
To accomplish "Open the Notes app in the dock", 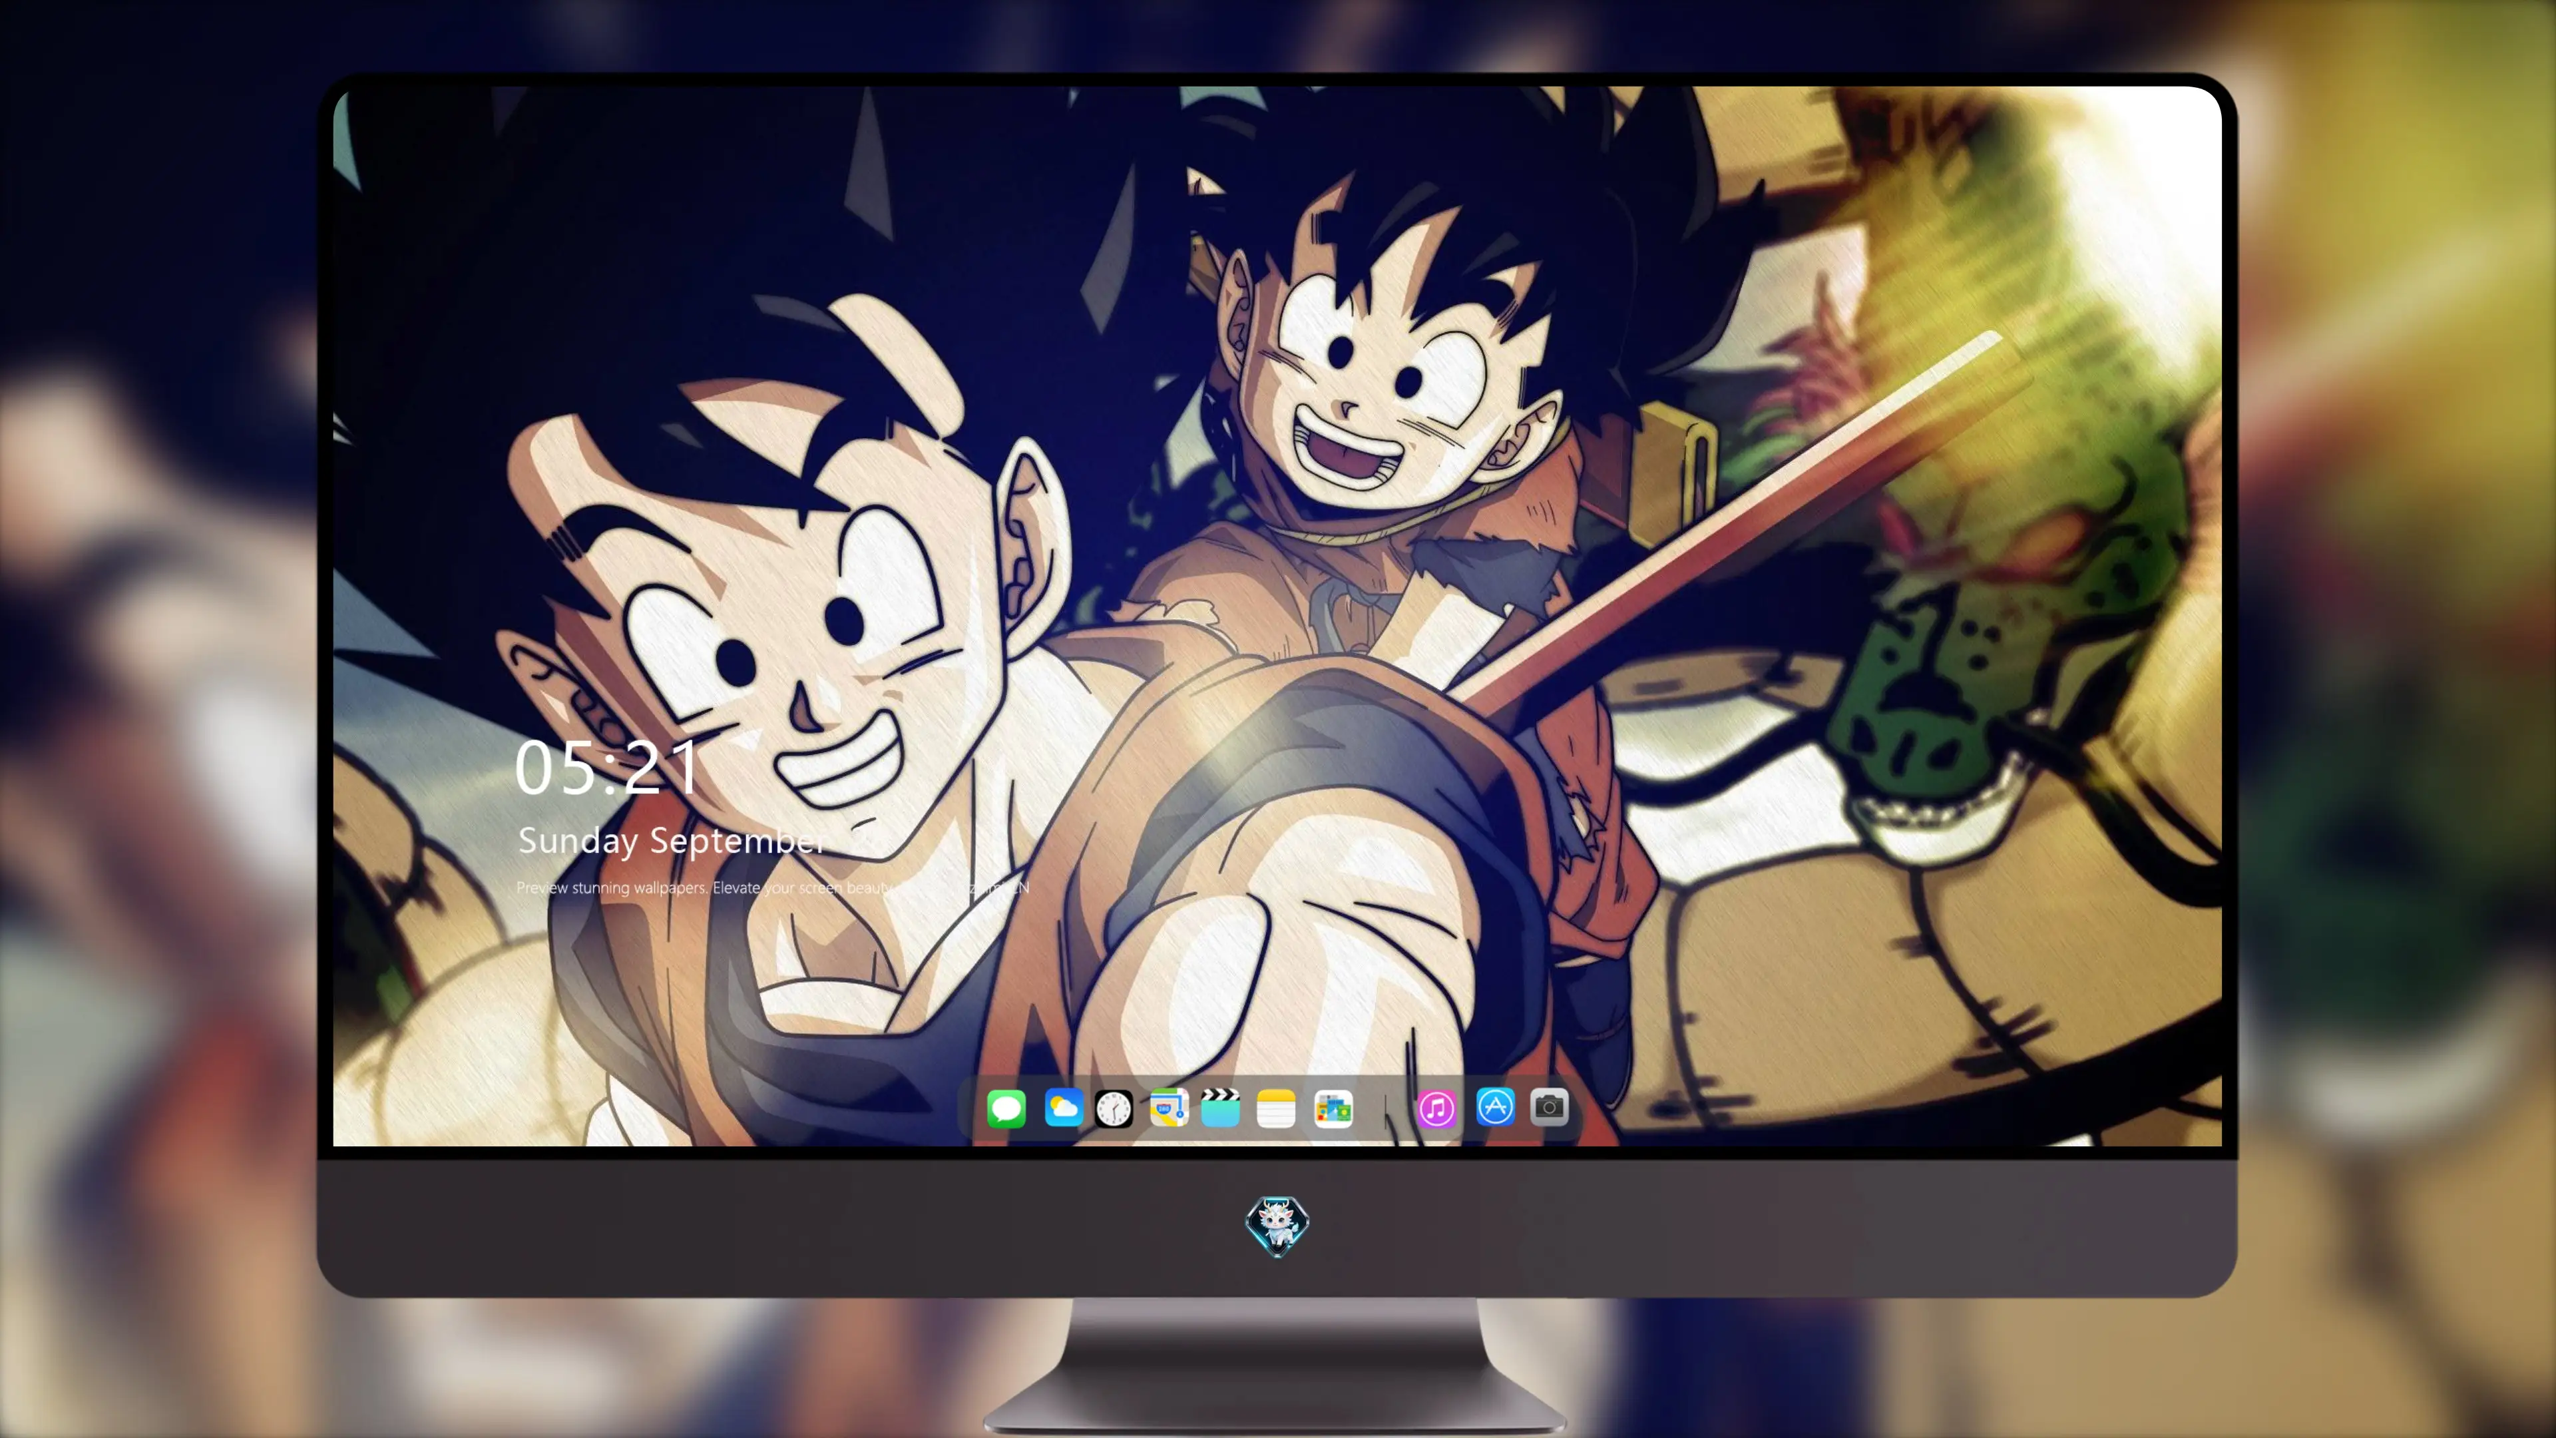I will pos(1276,1108).
